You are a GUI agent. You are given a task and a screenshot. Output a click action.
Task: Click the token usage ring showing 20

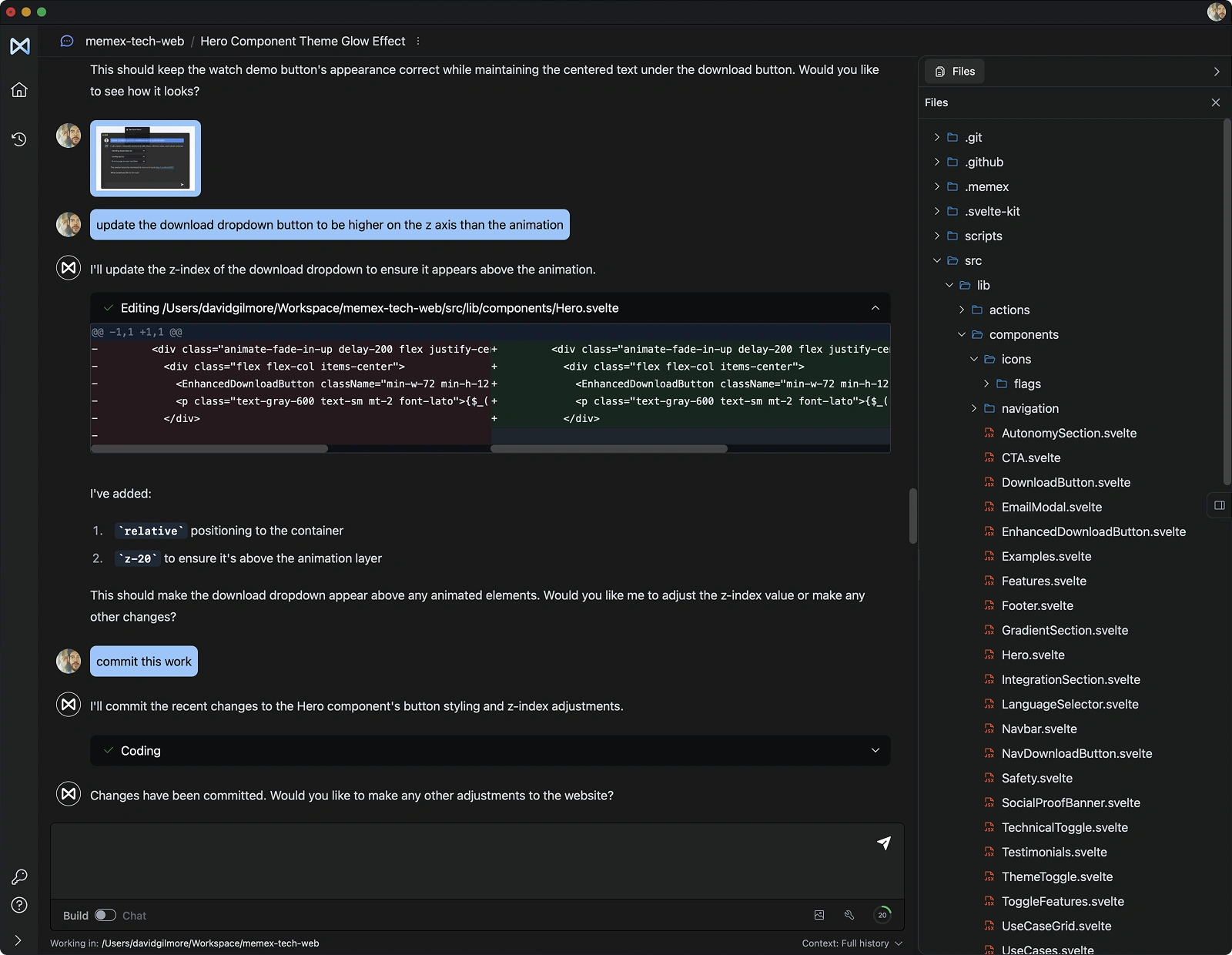882,915
